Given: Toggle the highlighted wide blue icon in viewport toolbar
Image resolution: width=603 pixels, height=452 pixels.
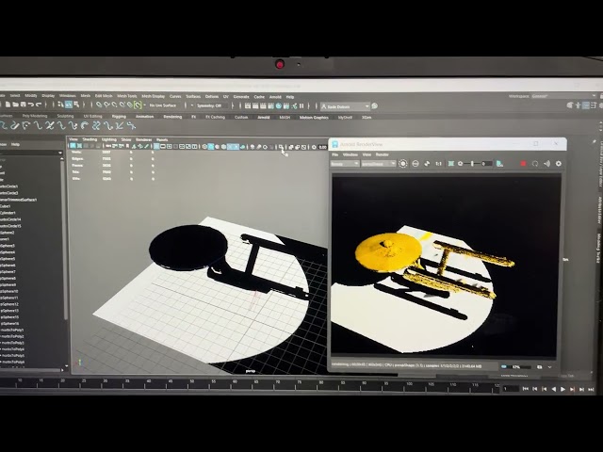Looking at the screenshot, I should pos(233,147).
